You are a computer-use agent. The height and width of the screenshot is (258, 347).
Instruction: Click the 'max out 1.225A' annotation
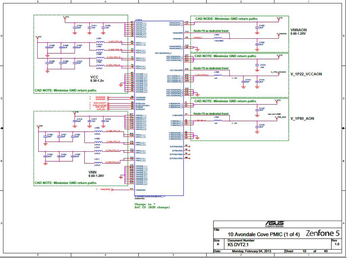pyautogui.click(x=274, y=114)
